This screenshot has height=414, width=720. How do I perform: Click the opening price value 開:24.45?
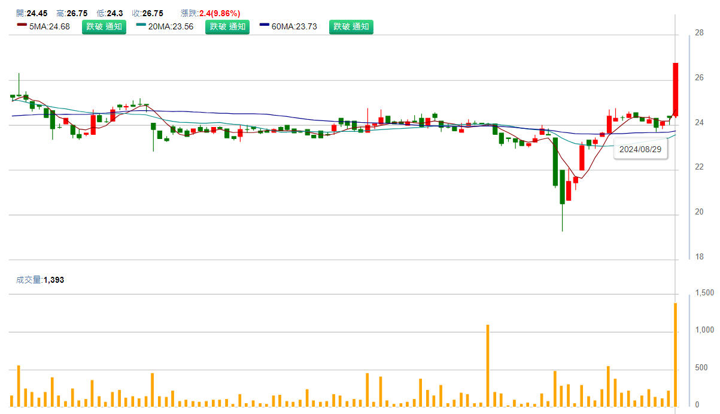pyautogui.click(x=32, y=13)
